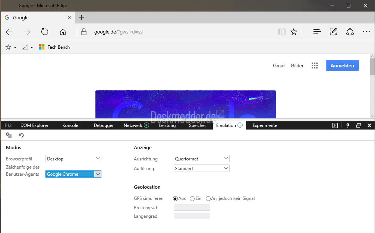Open developer tools help

pyautogui.click(x=348, y=125)
